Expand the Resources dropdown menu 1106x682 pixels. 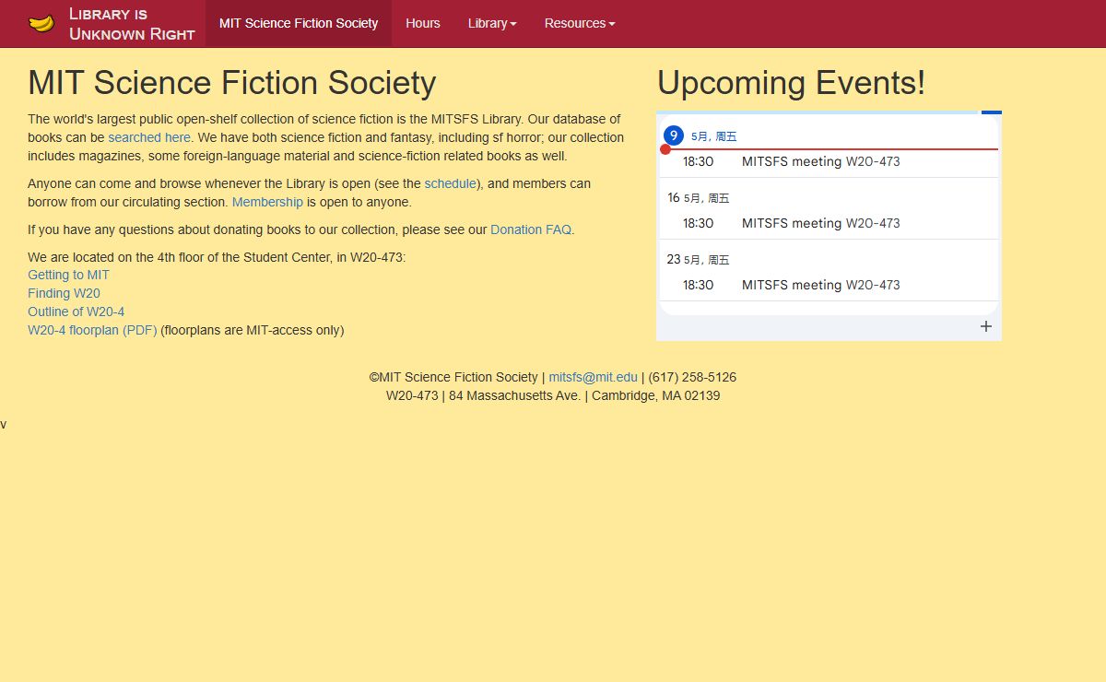pos(580,23)
